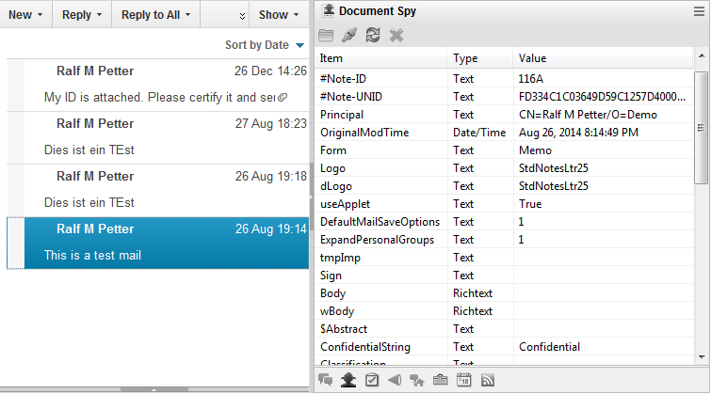This screenshot has width=711, height=394.
Task: Click the link/connect icon in Document Spy toolbar
Action: pos(349,35)
